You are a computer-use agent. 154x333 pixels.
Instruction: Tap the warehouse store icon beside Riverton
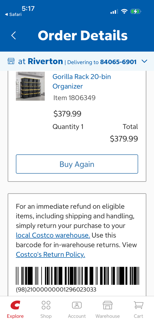[11, 61]
